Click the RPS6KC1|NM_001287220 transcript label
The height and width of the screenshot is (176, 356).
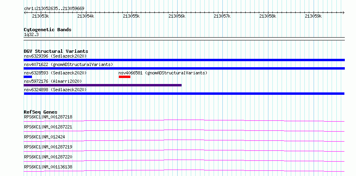click(48, 157)
